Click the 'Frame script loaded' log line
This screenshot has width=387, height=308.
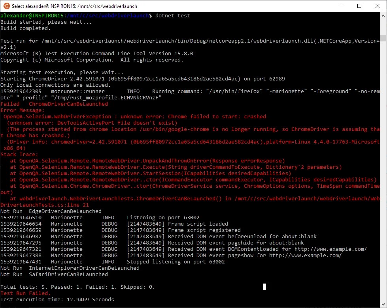pyautogui.click(x=114, y=224)
